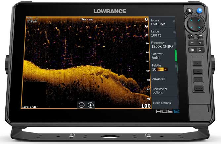Tap the on-screen zoom out minus icon
This screenshot has height=144, width=221.
pos(81,105)
